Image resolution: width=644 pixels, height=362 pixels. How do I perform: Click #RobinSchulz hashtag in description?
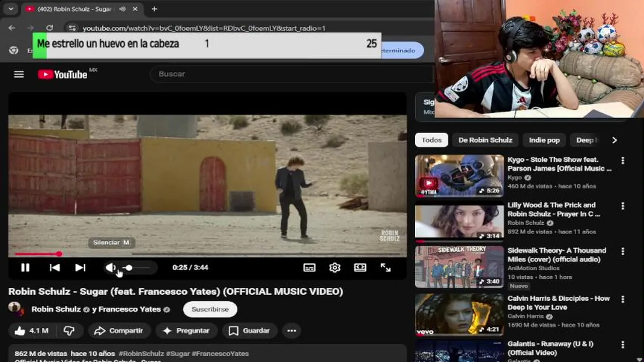[142, 353]
